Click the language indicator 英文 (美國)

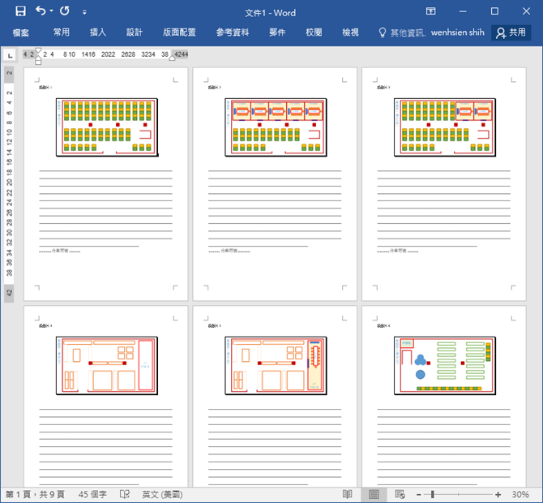(x=162, y=494)
